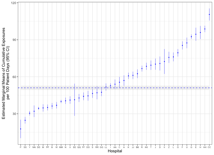This screenshot has width=214, height=155.
Task: Click the blue data point for hospital EE
Action: click(x=74, y=100)
